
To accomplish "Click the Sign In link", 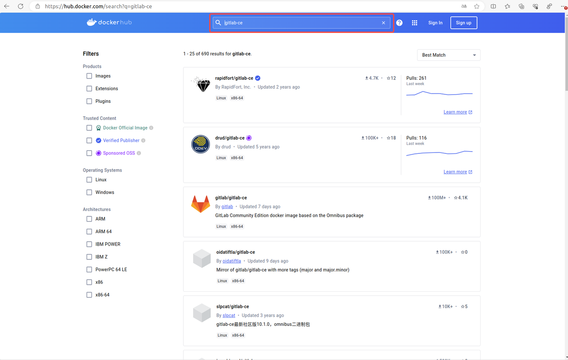I will point(435,23).
